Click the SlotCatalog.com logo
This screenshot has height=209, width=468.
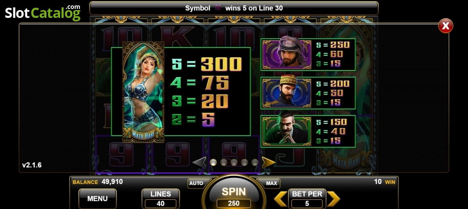tap(43, 12)
